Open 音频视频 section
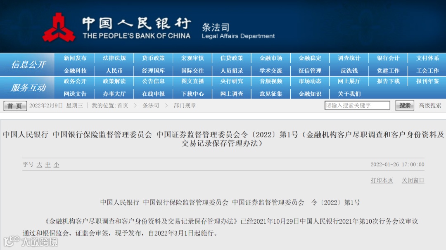This screenshot has height=250, width=446. pos(271,81)
